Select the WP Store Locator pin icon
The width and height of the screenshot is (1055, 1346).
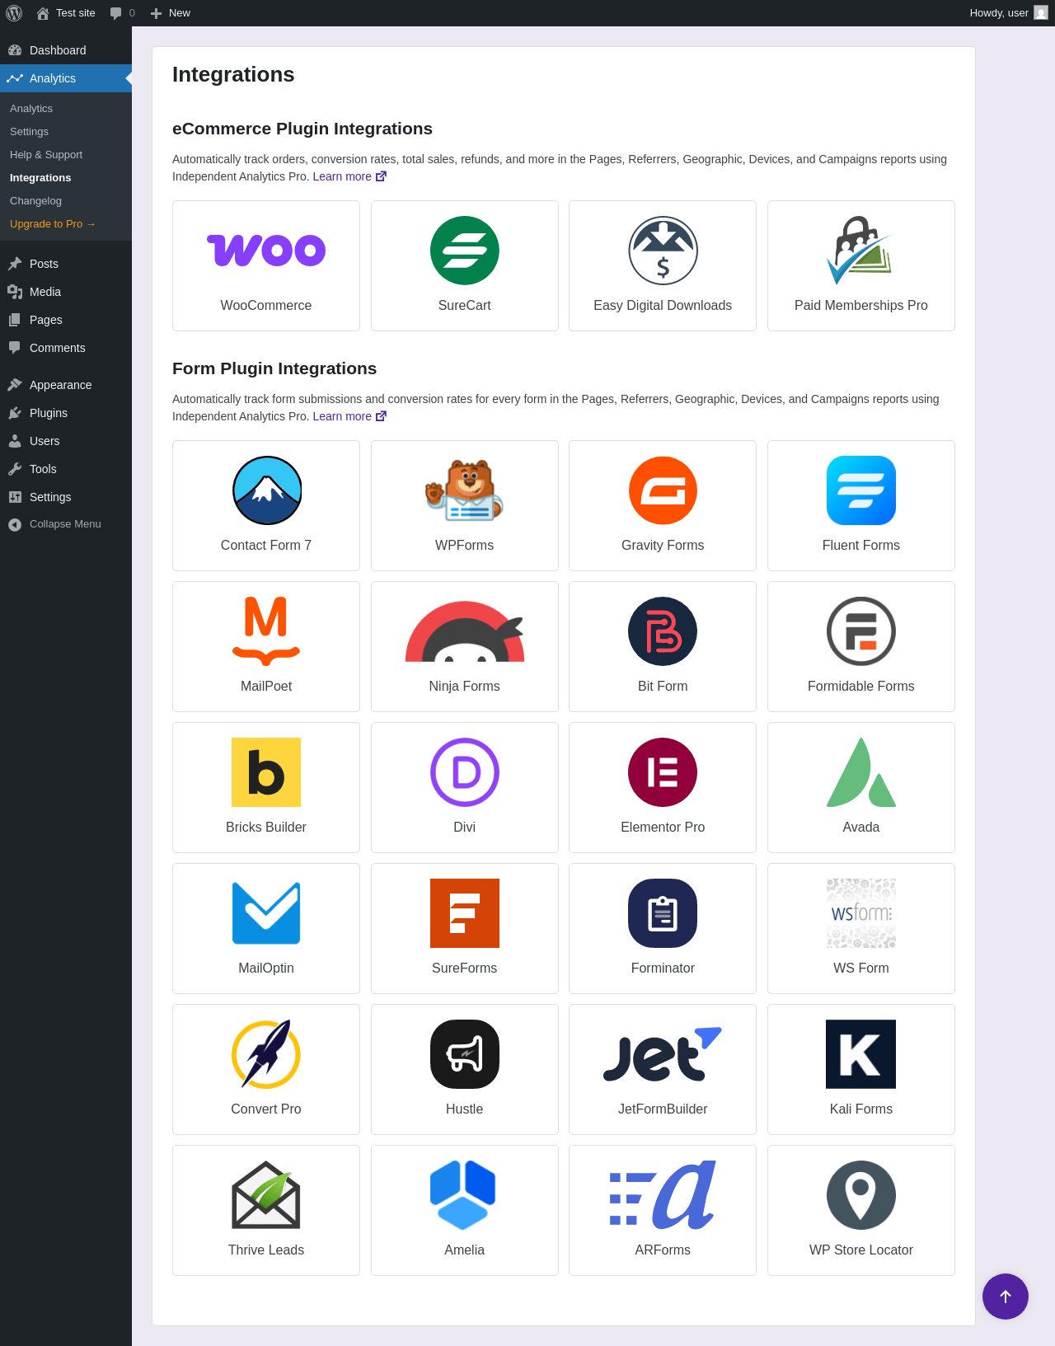(x=861, y=1195)
